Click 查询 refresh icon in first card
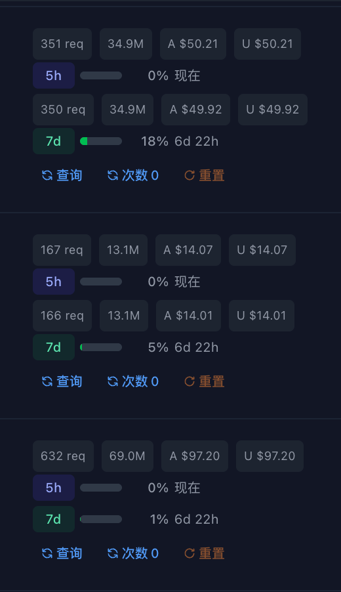Image resolution: width=341 pixels, height=592 pixels. (x=47, y=175)
